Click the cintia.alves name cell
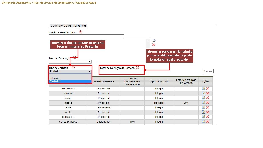The image size is (263, 148). coord(68,117)
